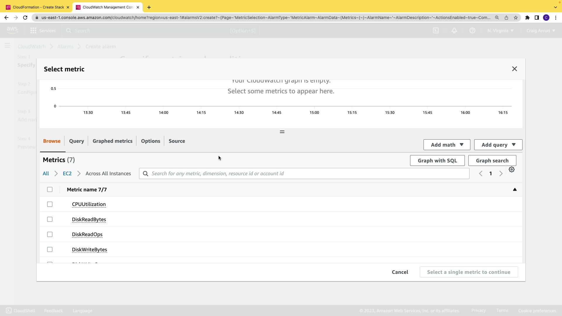
Task: Switch to the Graphed metrics tab
Action: pyautogui.click(x=112, y=141)
